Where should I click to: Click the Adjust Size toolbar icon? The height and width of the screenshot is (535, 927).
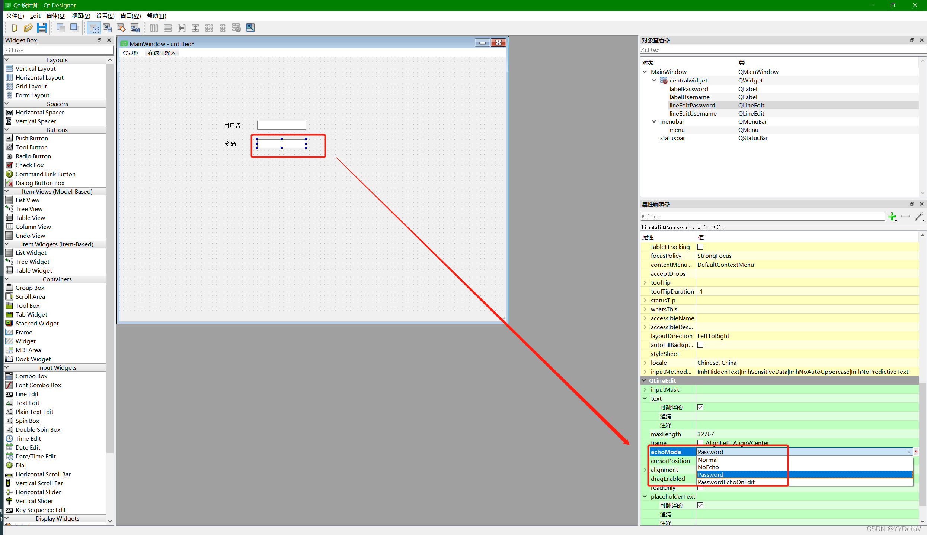pyautogui.click(x=250, y=28)
